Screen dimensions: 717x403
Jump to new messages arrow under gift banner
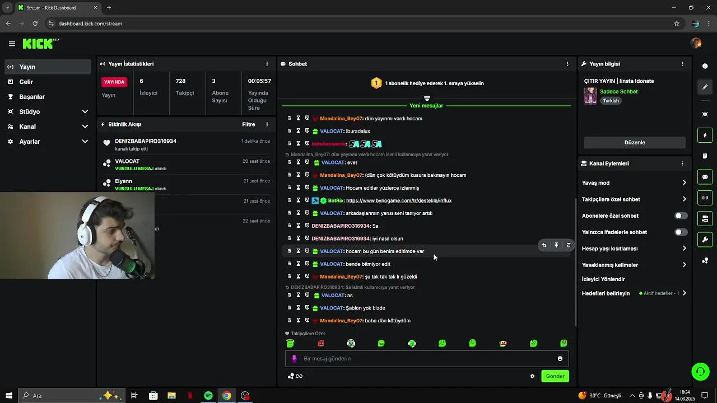point(427,99)
